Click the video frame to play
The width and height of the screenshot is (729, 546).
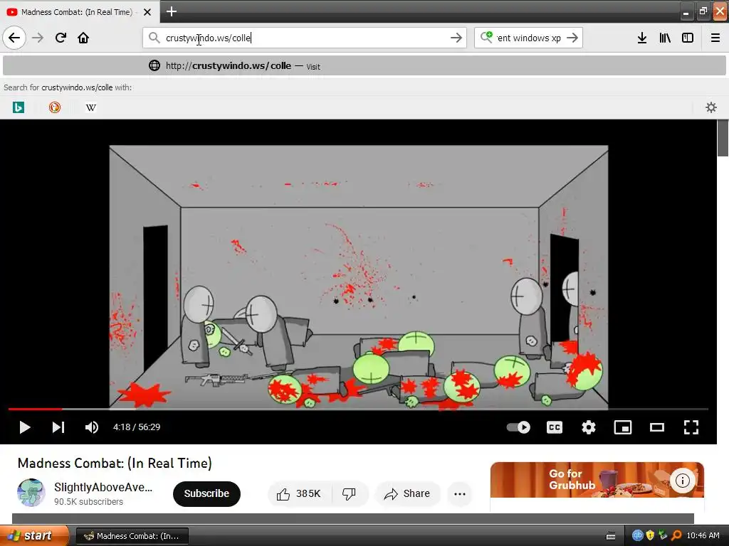tap(359, 277)
